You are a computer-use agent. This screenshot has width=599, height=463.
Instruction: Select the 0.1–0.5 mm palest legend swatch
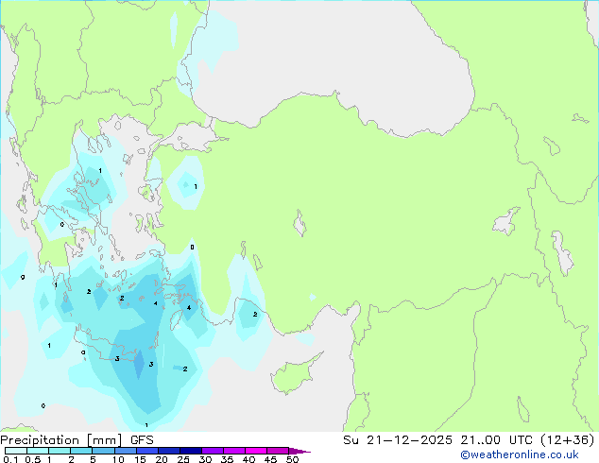[16, 451]
